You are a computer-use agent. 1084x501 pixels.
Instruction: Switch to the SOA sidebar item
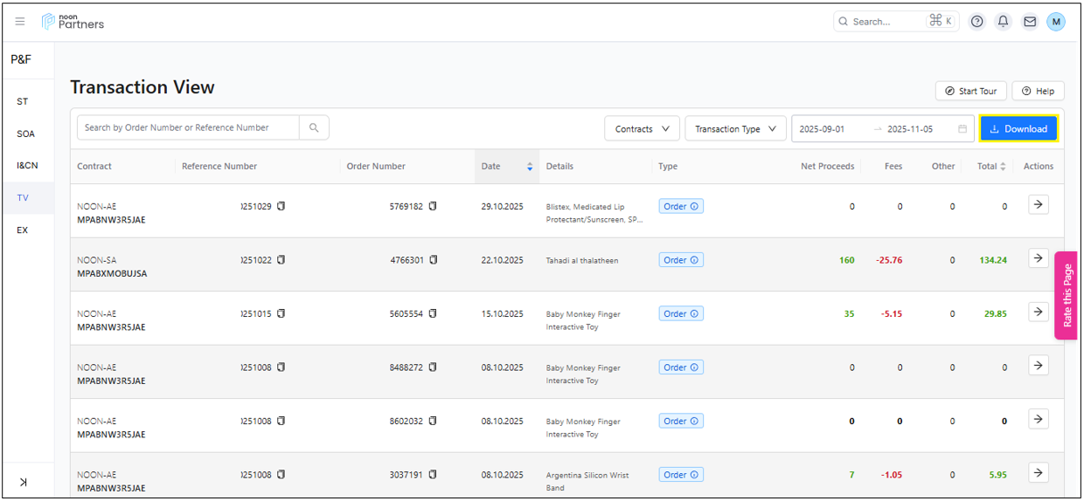25,134
